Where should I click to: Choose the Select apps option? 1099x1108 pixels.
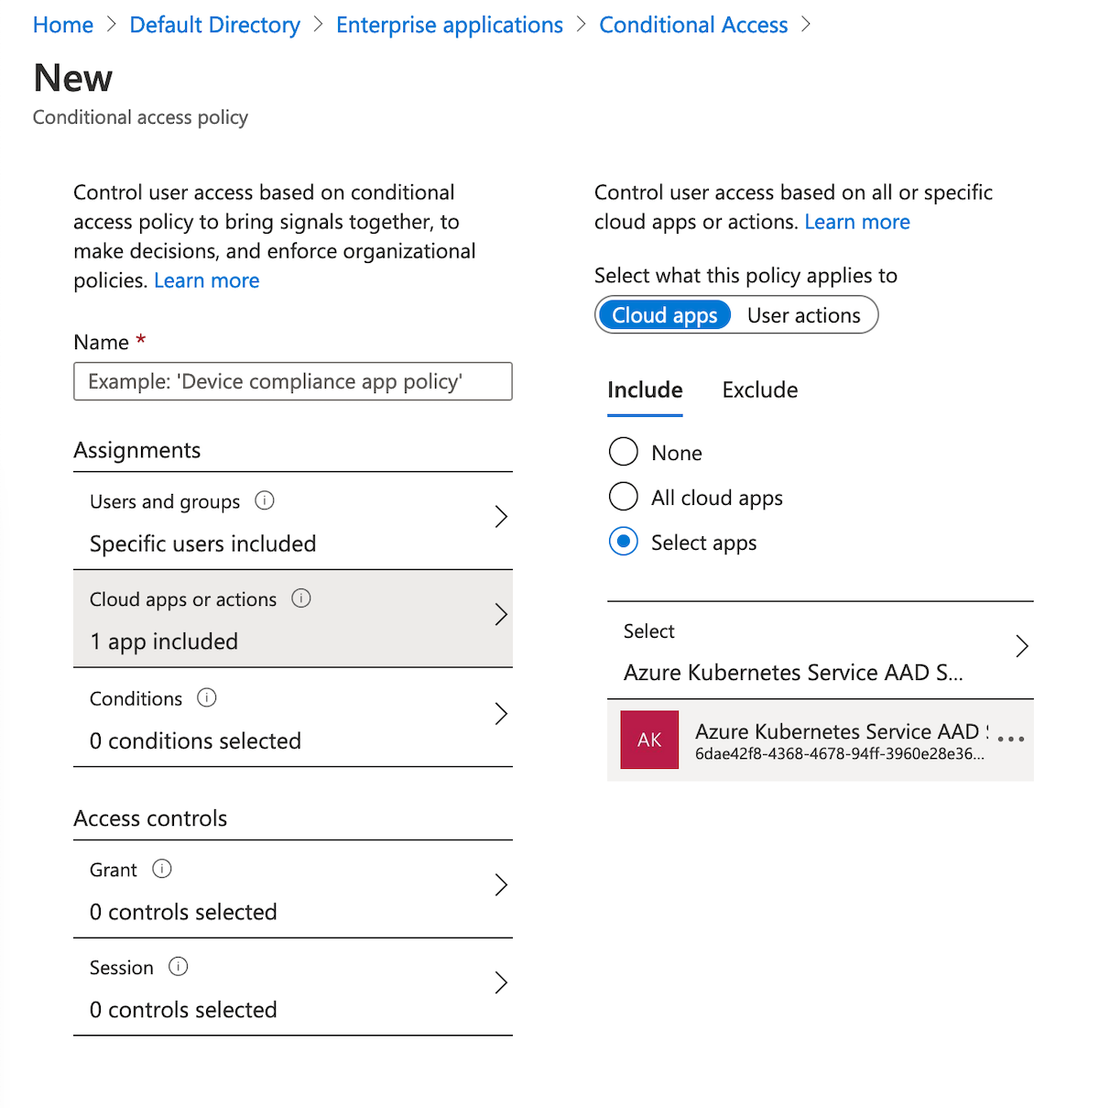point(623,541)
